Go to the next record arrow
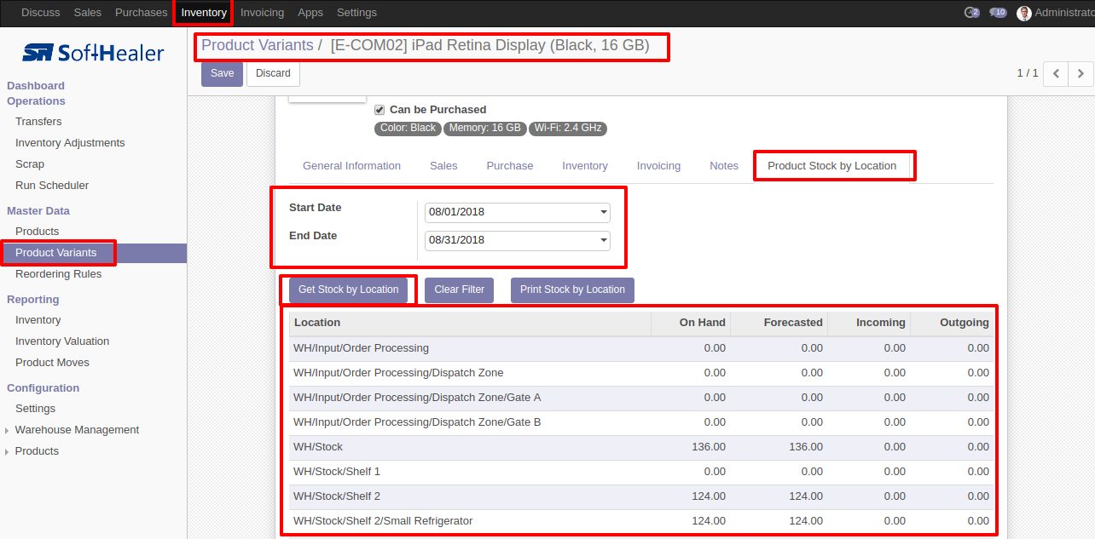 coord(1081,73)
